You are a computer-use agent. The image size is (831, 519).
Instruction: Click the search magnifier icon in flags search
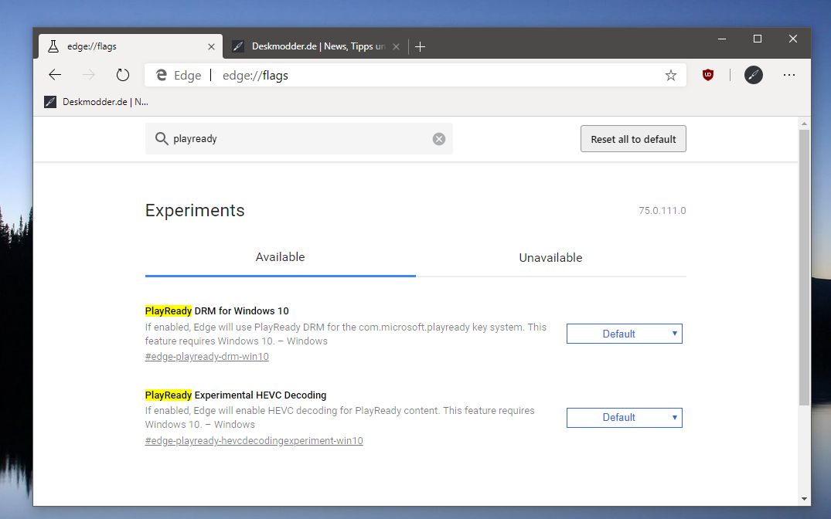coord(161,139)
